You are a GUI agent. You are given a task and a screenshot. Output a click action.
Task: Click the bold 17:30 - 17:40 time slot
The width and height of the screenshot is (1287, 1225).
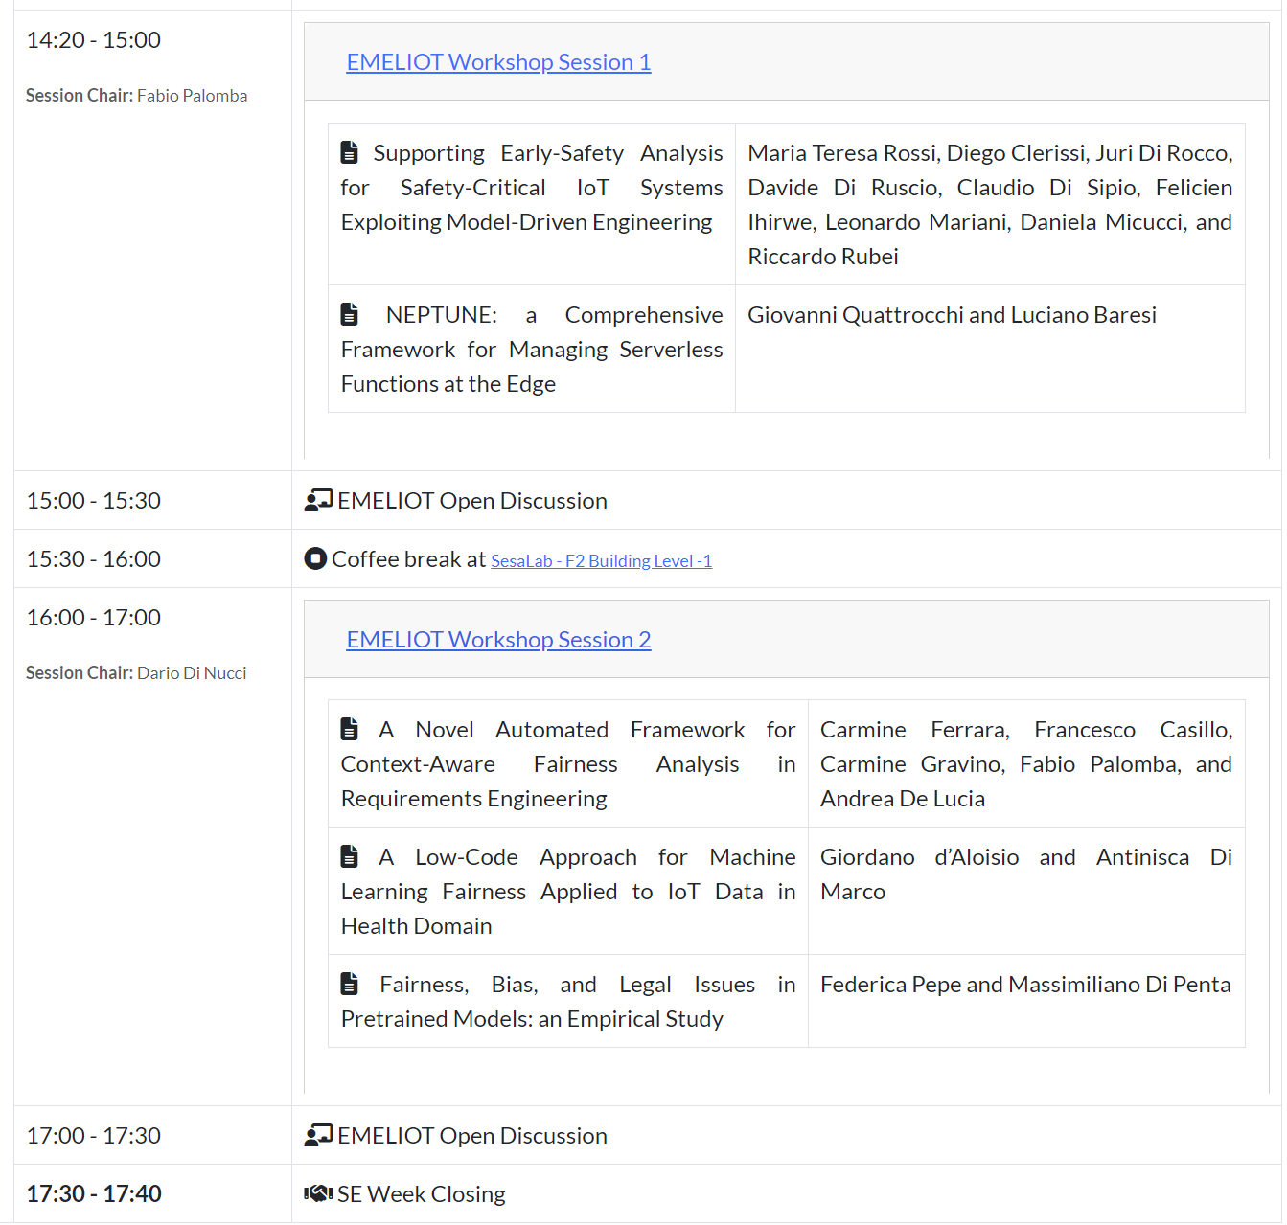coord(94,1194)
